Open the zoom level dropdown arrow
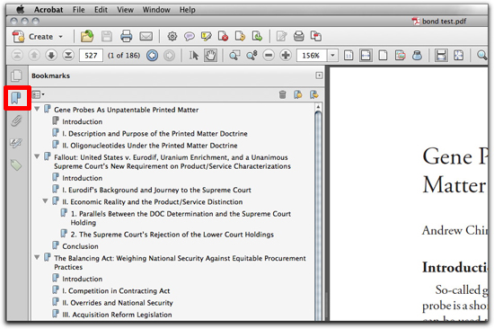Image resolution: width=494 pixels, height=329 pixels. pyautogui.click(x=332, y=56)
